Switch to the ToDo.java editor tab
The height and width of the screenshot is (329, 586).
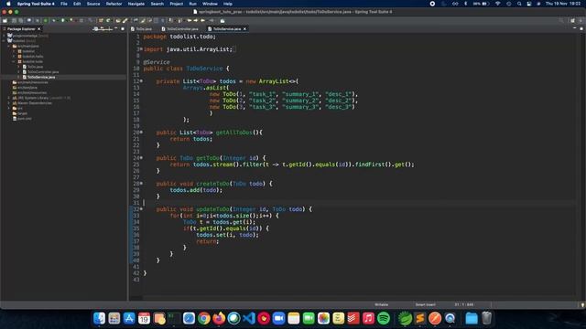pos(141,28)
